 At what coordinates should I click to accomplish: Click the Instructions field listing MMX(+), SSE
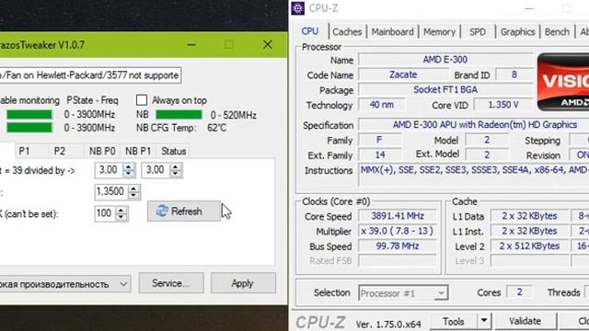(474, 175)
